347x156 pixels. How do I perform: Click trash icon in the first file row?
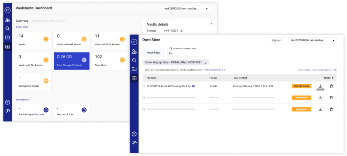[x=331, y=86]
